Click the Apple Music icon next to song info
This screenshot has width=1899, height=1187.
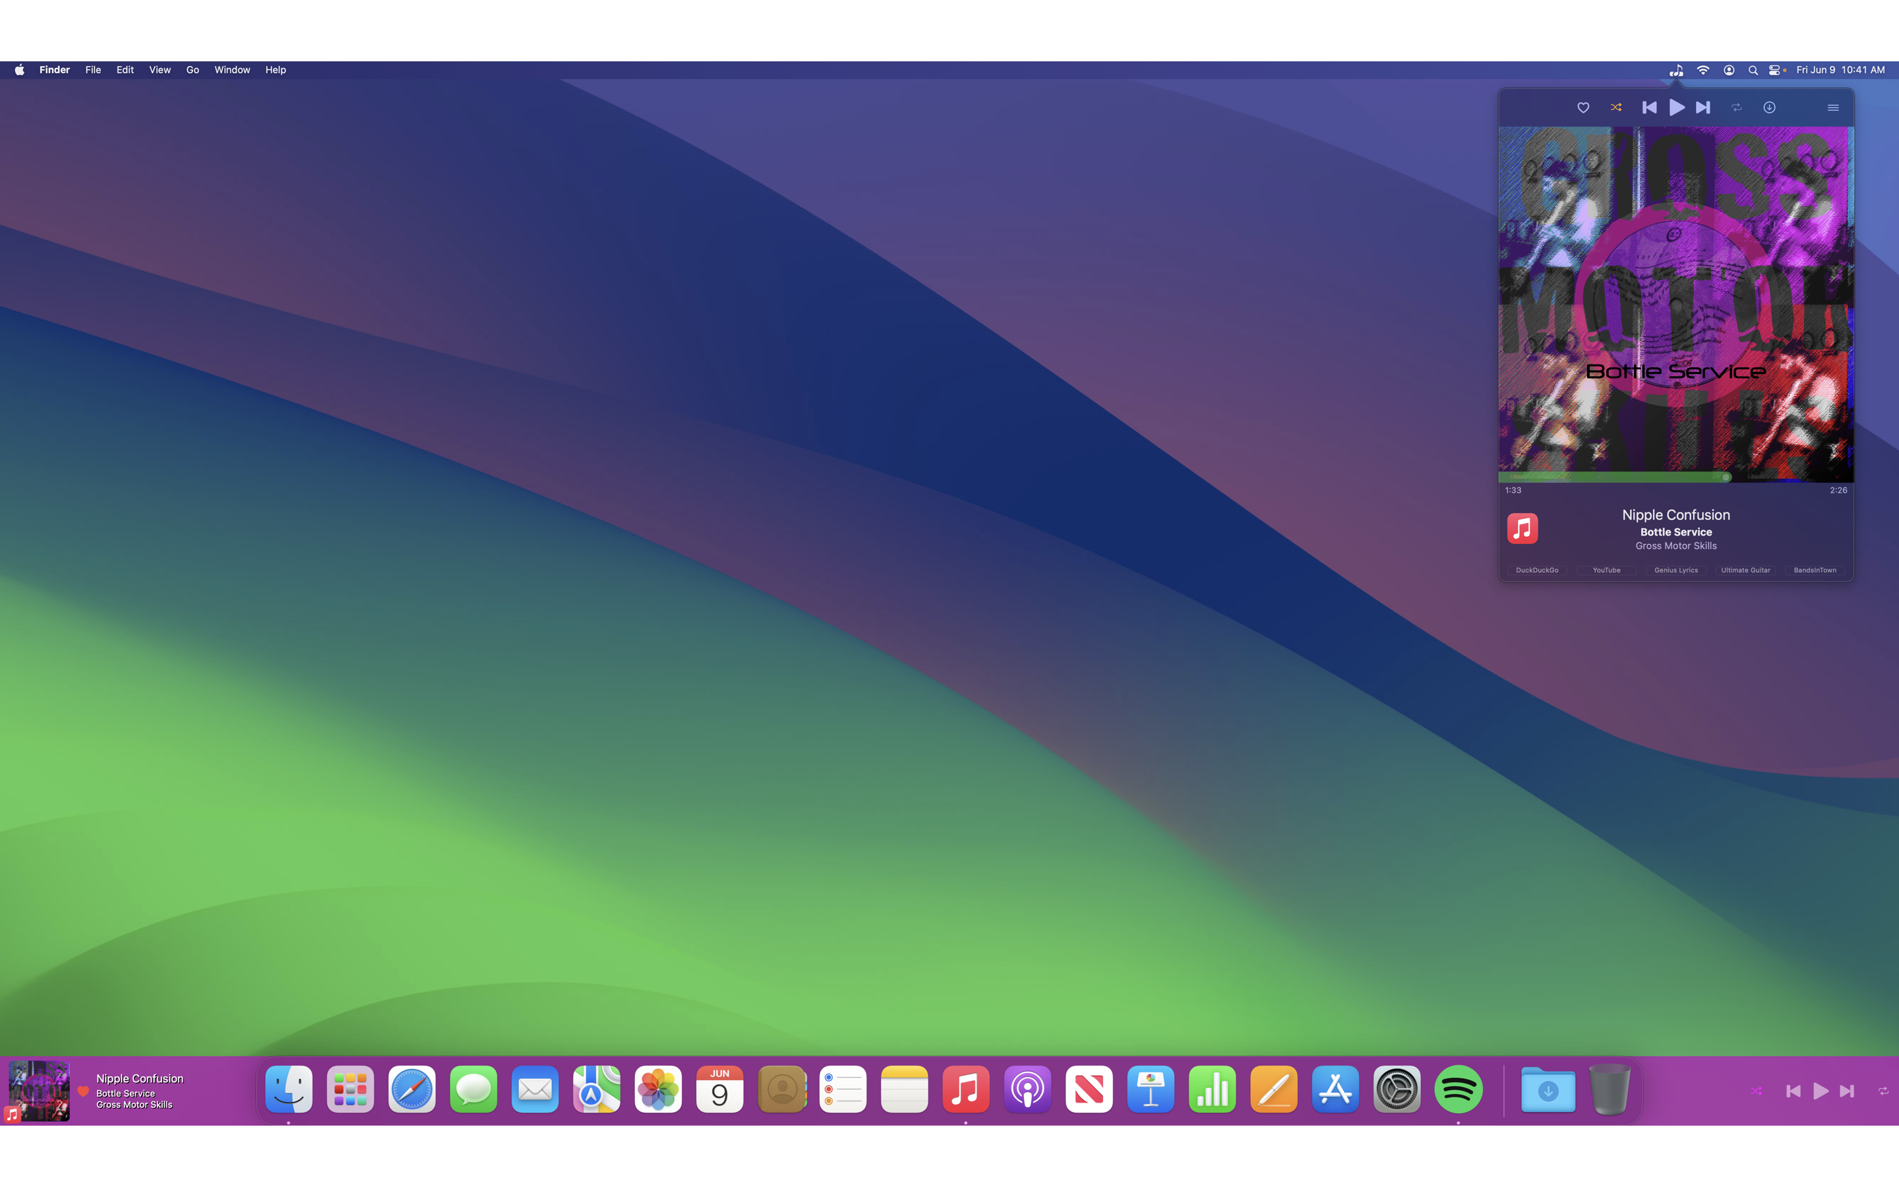[x=1522, y=528]
